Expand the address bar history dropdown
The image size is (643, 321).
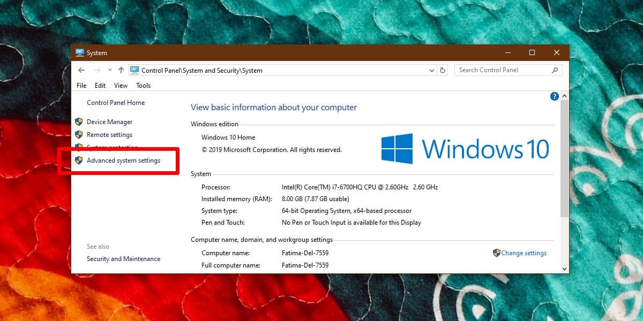click(432, 70)
